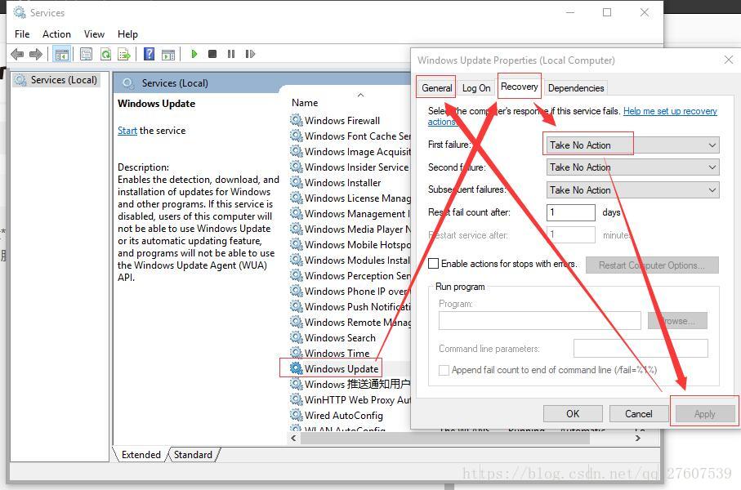Select Windows Font Cache Service gear icon

coord(297,136)
